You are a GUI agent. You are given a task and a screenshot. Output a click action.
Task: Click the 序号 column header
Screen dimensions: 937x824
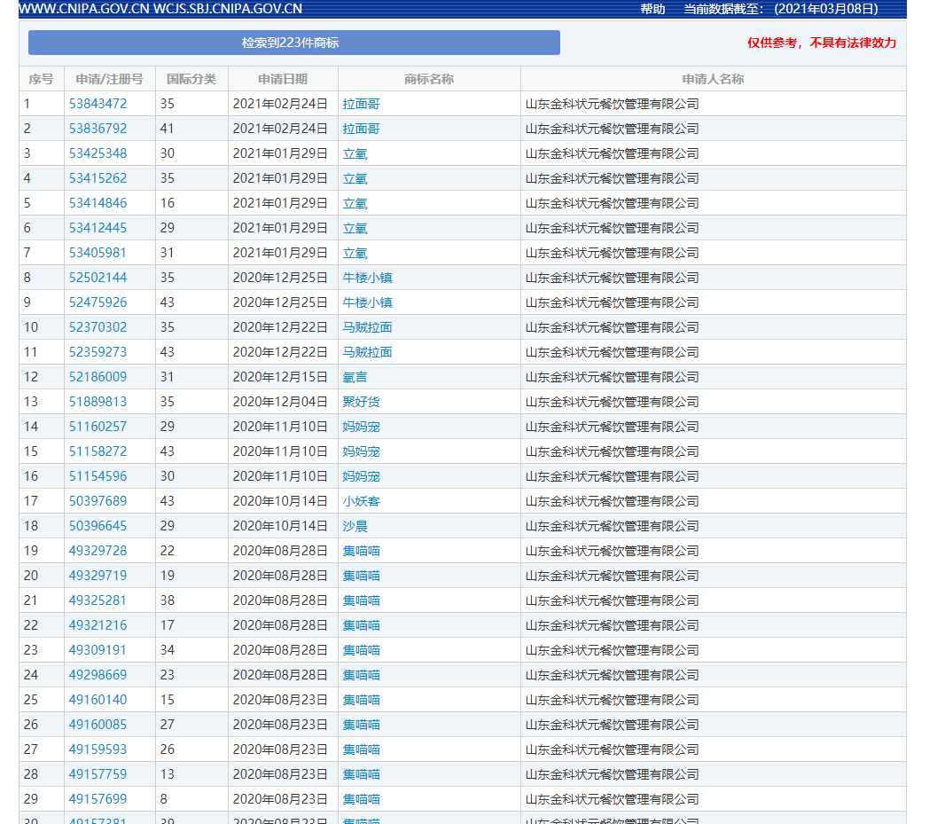[42, 79]
